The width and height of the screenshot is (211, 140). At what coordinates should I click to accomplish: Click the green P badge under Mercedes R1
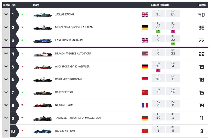tap(158, 31)
